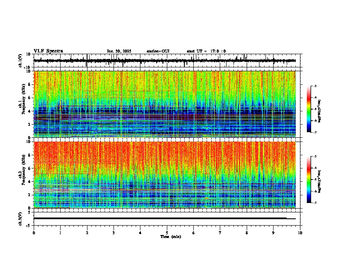Click the ch.2 spectrogram color bar

pos(309,180)
